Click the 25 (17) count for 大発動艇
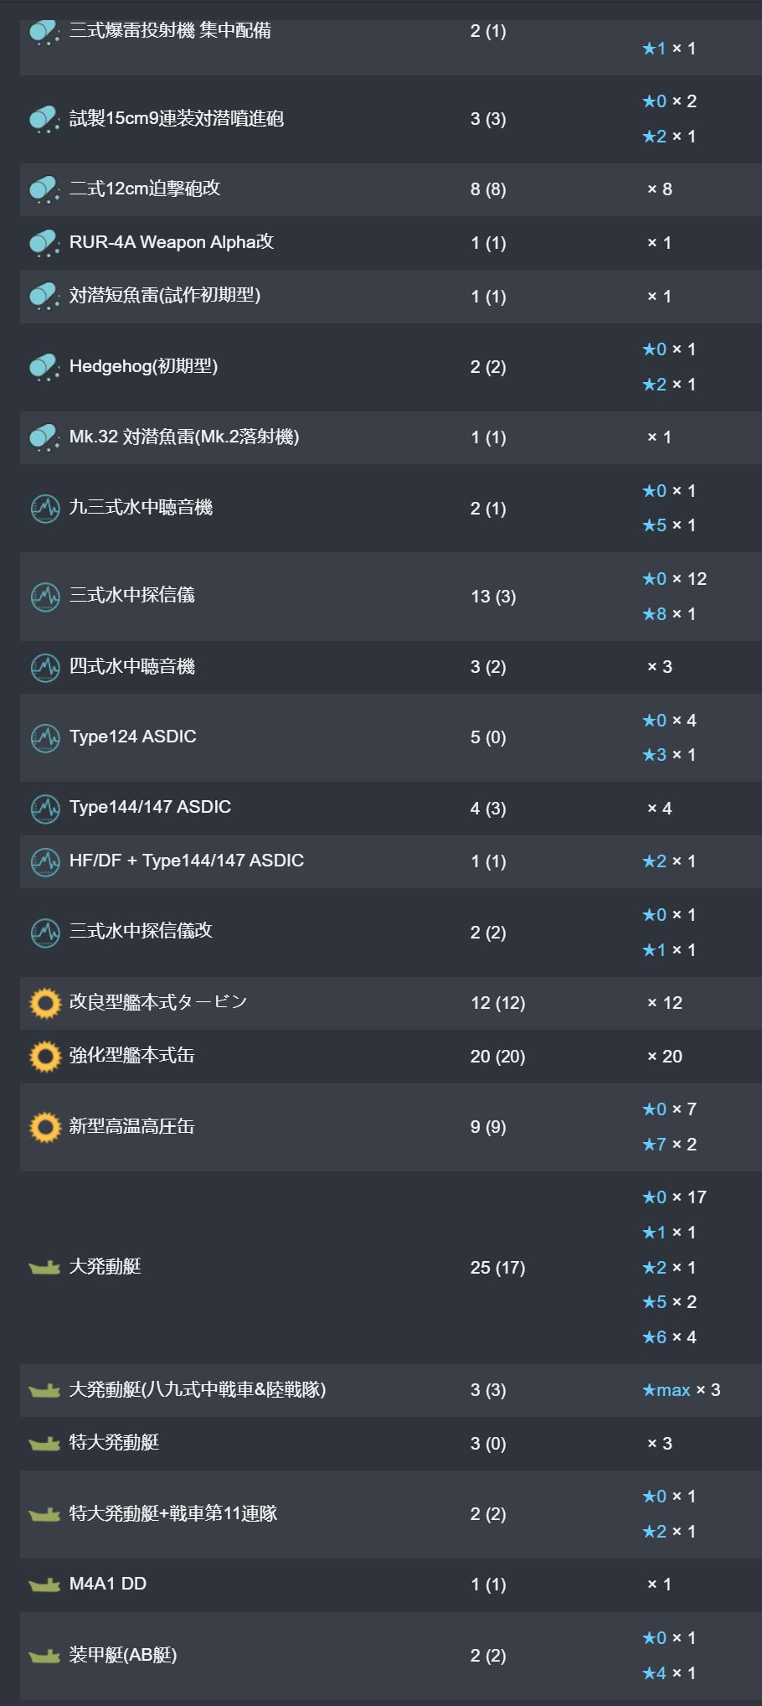 pyautogui.click(x=497, y=1267)
